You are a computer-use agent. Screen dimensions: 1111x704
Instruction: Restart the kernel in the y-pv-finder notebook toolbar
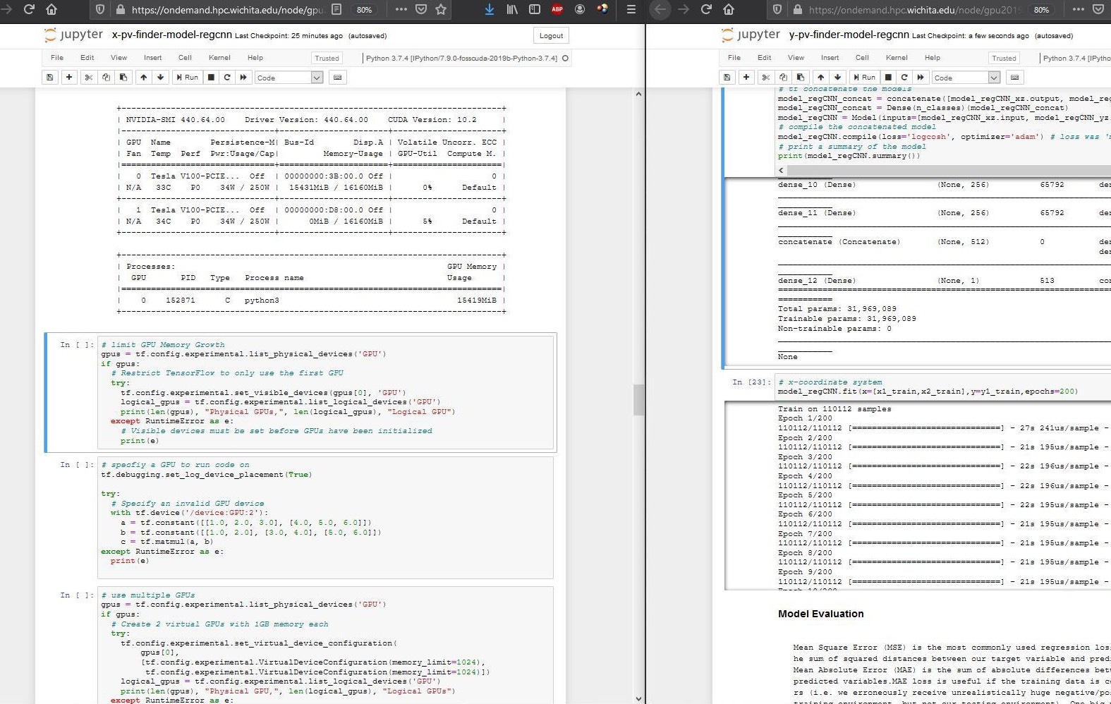coord(904,78)
